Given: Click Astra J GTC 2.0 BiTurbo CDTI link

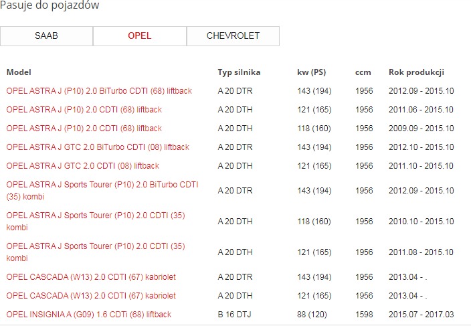Looking at the screenshot, I should click(98, 147).
